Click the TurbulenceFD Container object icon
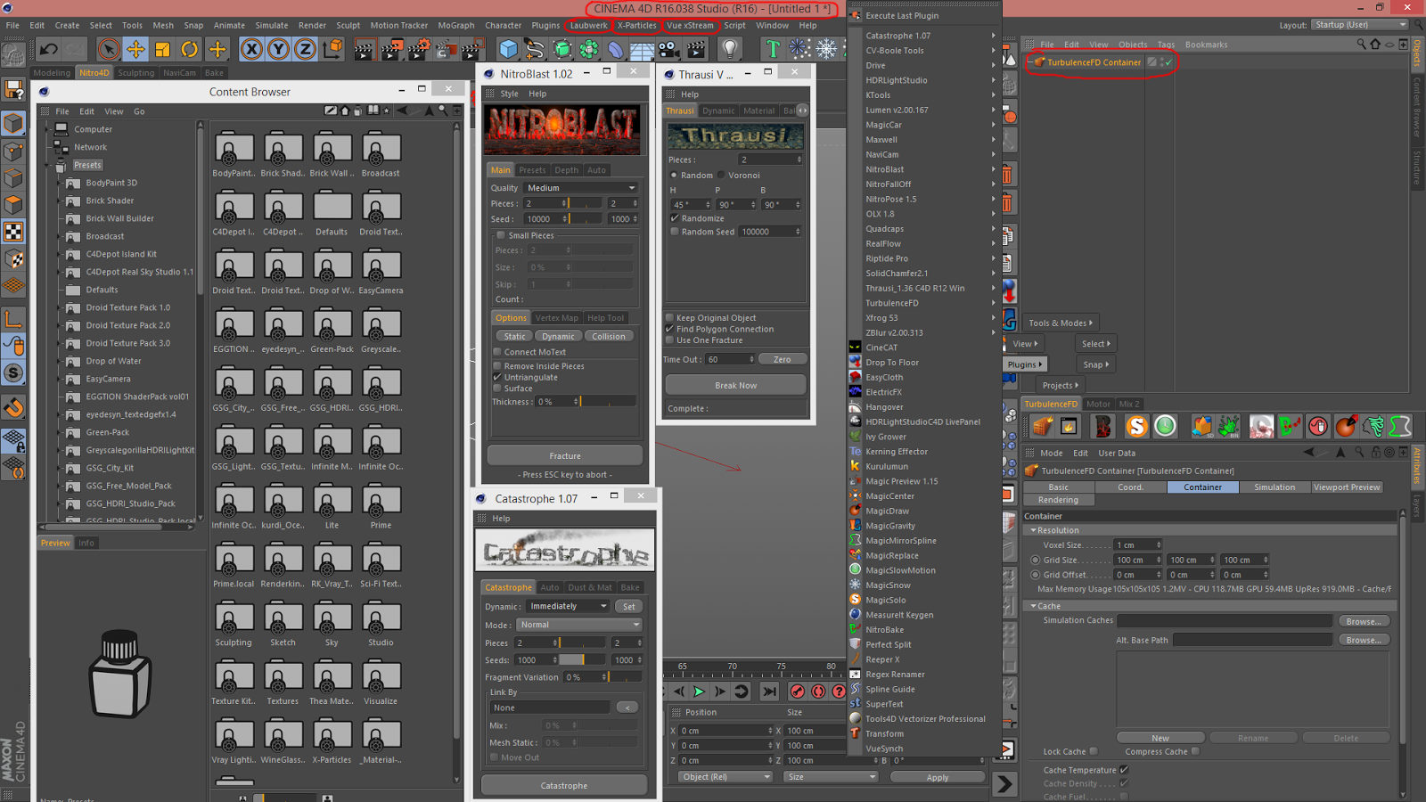The image size is (1426, 802). 1038,62
